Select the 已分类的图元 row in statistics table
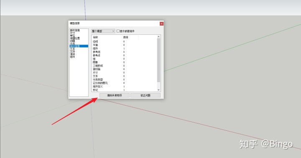This screenshot has width=301, height=158. pos(124,83)
